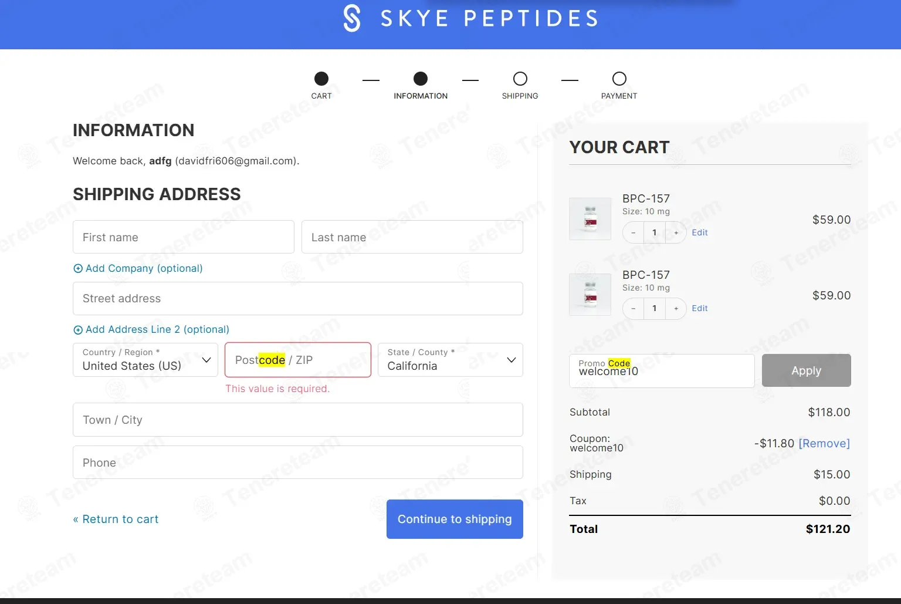
Task: Focus the Town / City field
Action: [298, 420]
